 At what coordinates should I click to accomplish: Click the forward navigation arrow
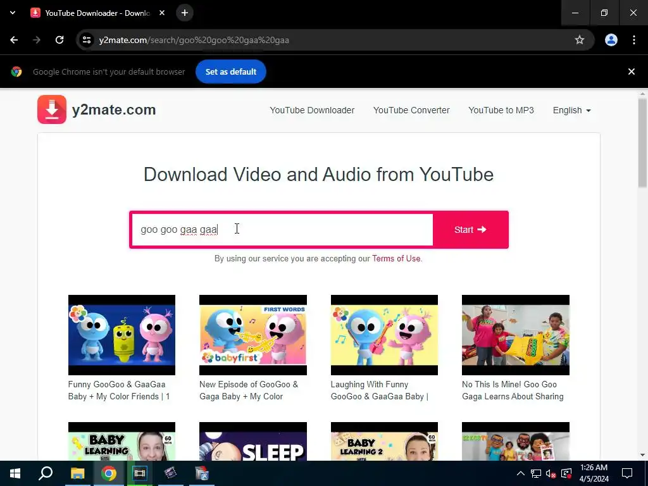(x=37, y=40)
